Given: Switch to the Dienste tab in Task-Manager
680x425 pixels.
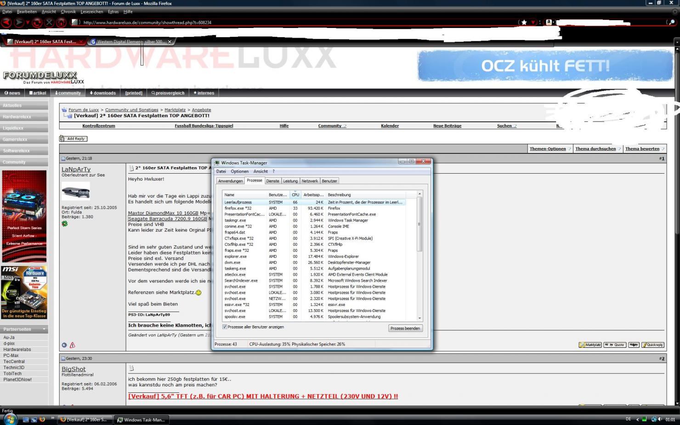Looking at the screenshot, I should [x=272, y=181].
